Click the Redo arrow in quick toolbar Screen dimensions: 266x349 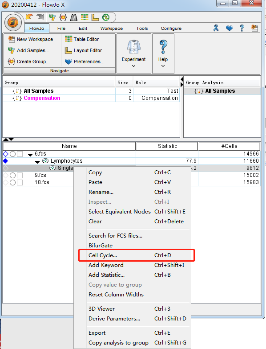click(x=40, y=17)
